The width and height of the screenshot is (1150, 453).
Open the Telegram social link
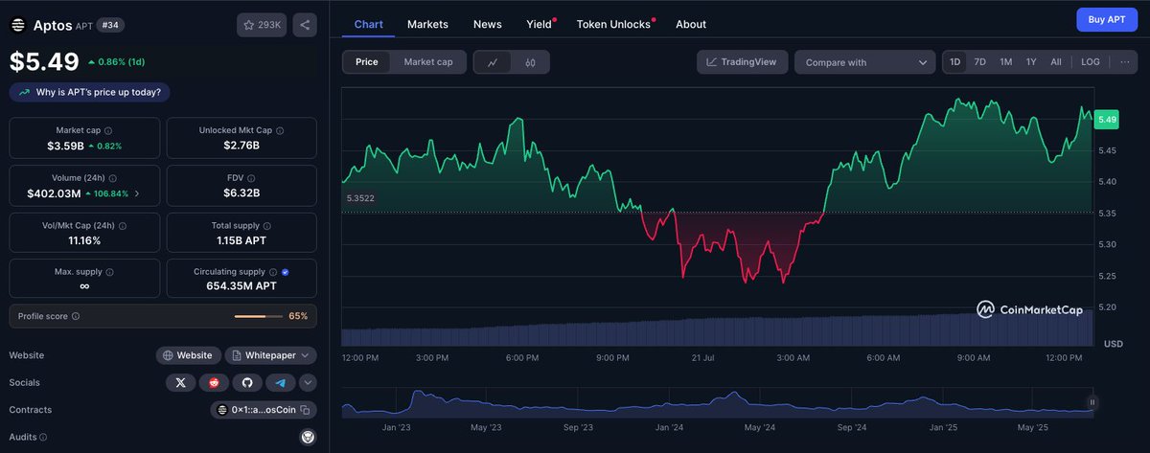pos(280,382)
